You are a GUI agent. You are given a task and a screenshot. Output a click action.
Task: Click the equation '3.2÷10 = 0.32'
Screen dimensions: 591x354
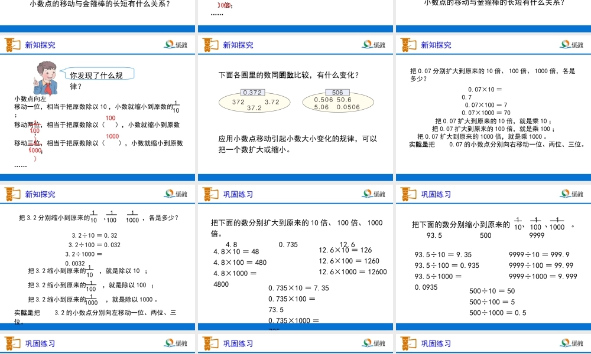pyautogui.click(x=95, y=235)
